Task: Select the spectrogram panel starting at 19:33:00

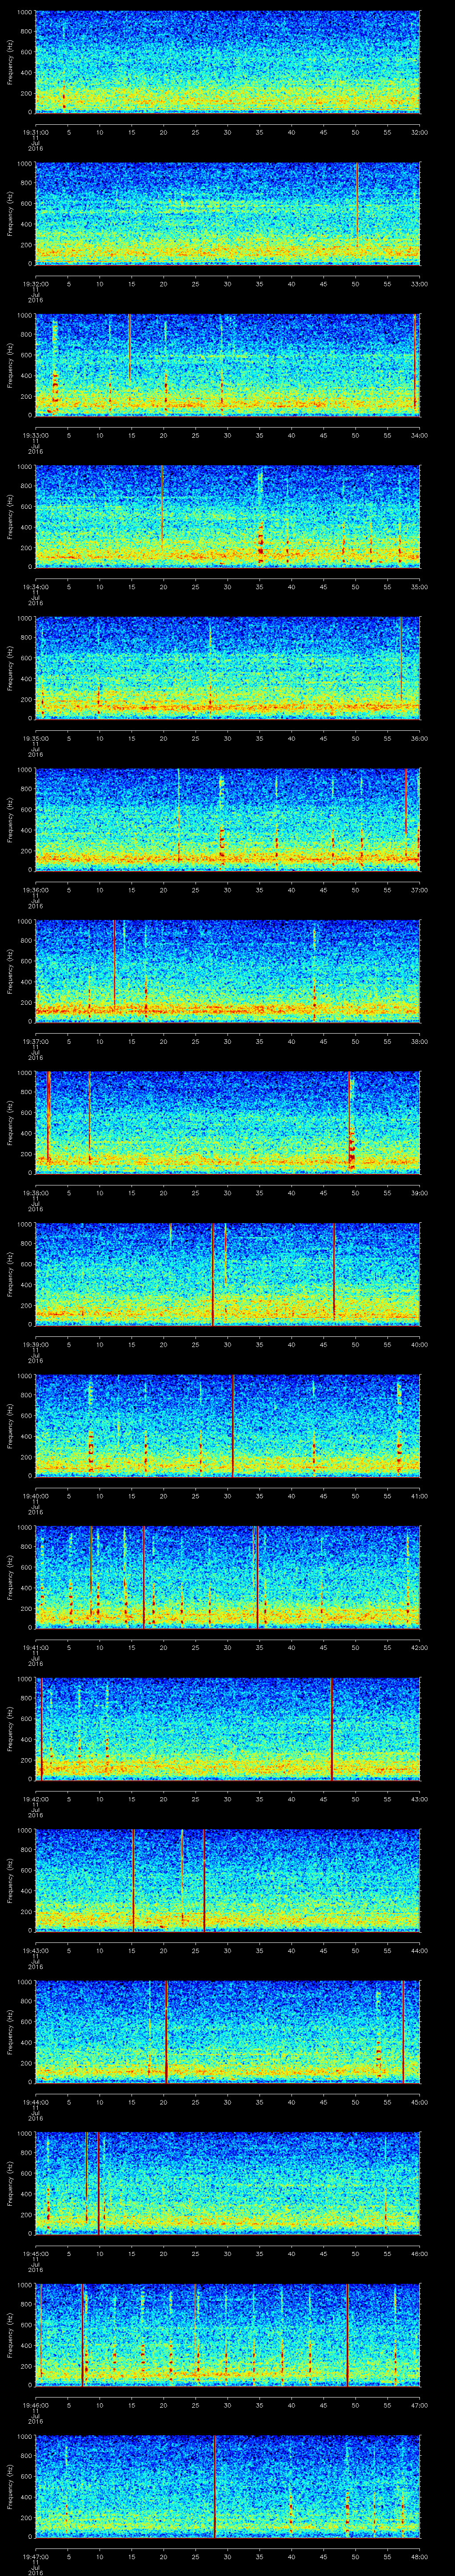Action: coord(227,364)
